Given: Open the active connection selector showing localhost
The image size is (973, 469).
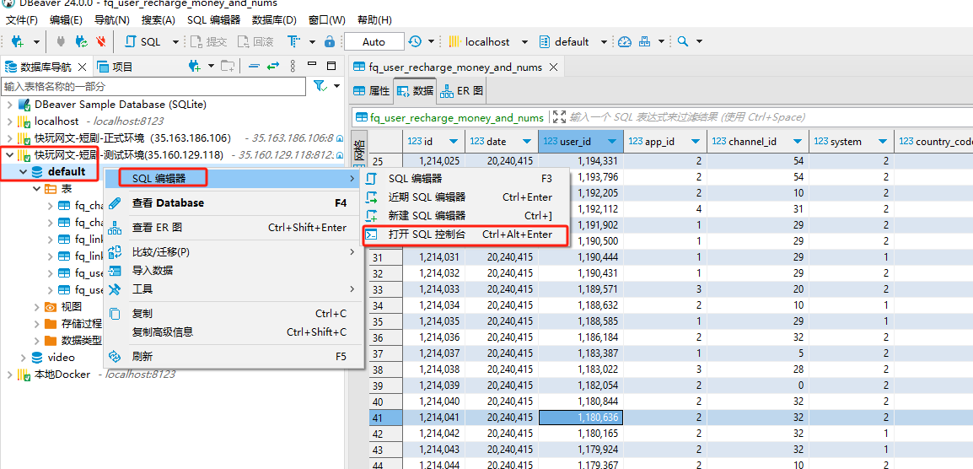Looking at the screenshot, I should click(487, 41).
